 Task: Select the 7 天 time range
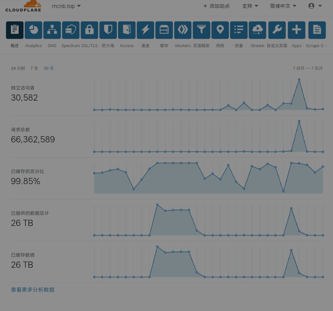(34, 68)
